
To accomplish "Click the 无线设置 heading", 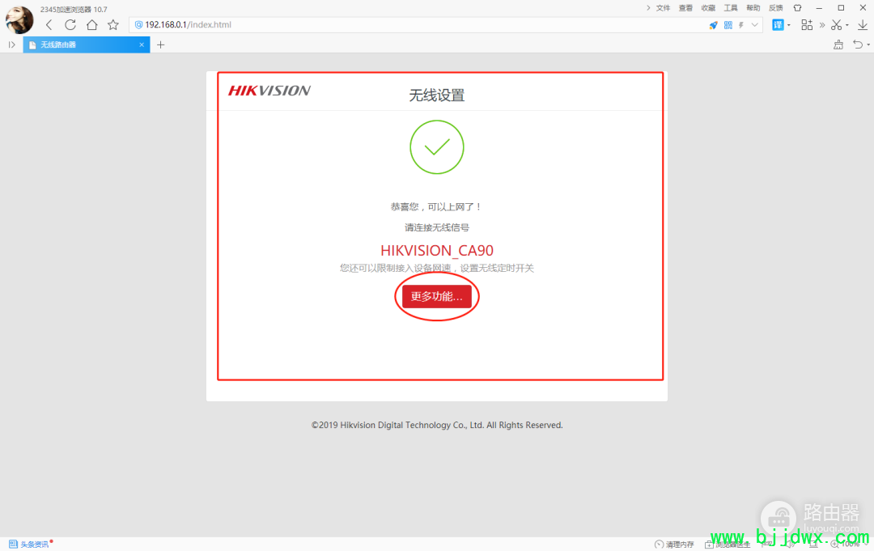I will click(437, 95).
